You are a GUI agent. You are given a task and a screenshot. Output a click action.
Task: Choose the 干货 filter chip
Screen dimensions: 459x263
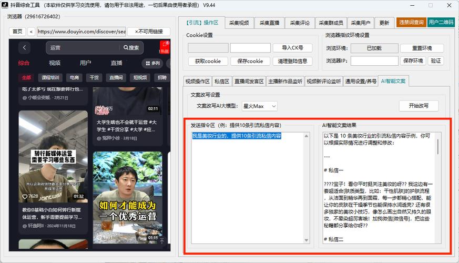click(94, 78)
